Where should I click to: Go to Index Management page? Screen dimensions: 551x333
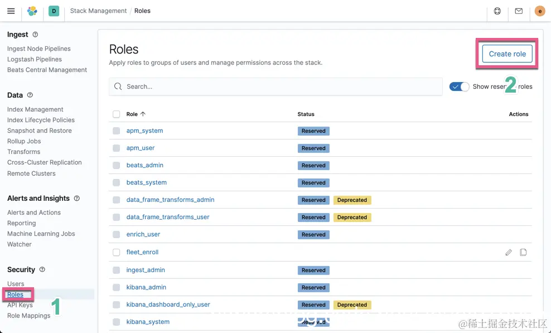tap(35, 109)
